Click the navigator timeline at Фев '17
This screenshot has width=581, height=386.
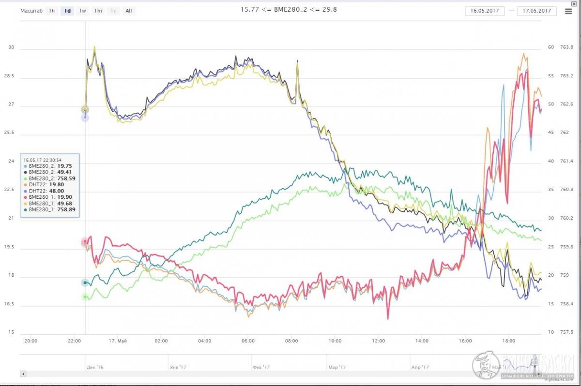(260, 367)
